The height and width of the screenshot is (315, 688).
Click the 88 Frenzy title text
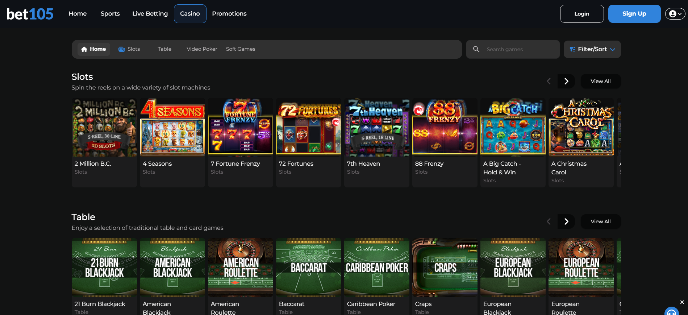[x=429, y=163]
